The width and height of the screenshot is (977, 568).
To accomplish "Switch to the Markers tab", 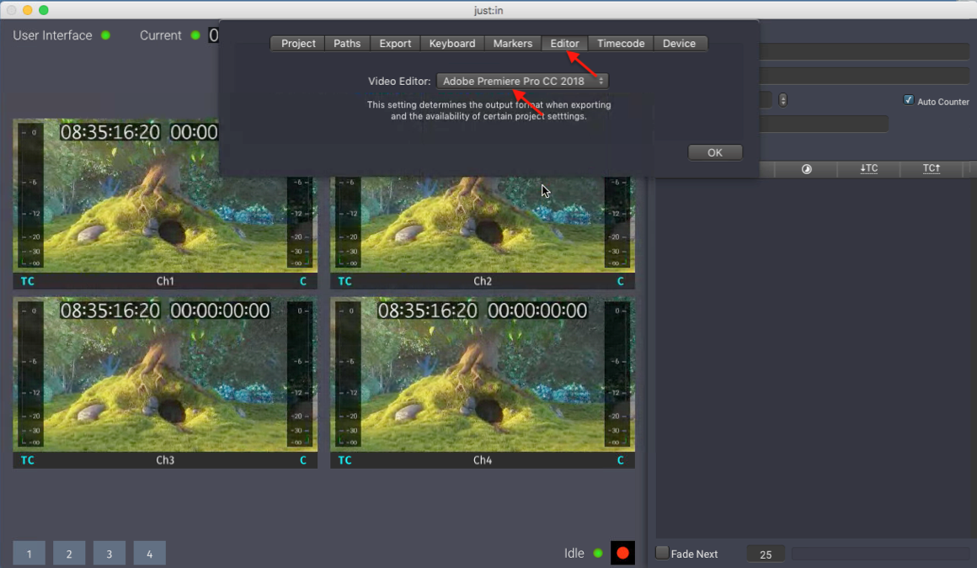I will [513, 44].
